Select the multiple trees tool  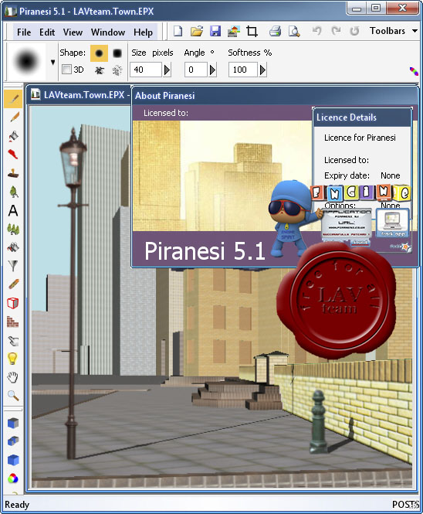pyautogui.click(x=13, y=229)
